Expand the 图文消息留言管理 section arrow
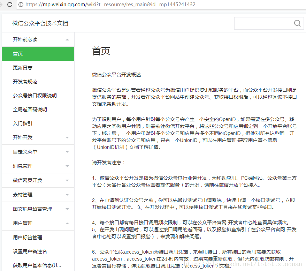Viewport: 306px width, 271px height. [67, 209]
